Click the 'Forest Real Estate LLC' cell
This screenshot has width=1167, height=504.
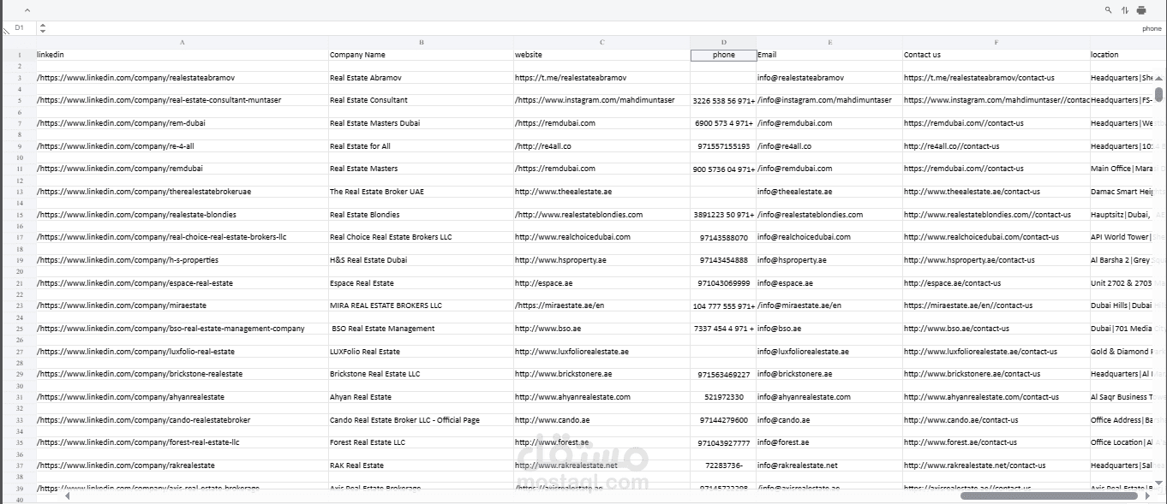click(x=422, y=442)
